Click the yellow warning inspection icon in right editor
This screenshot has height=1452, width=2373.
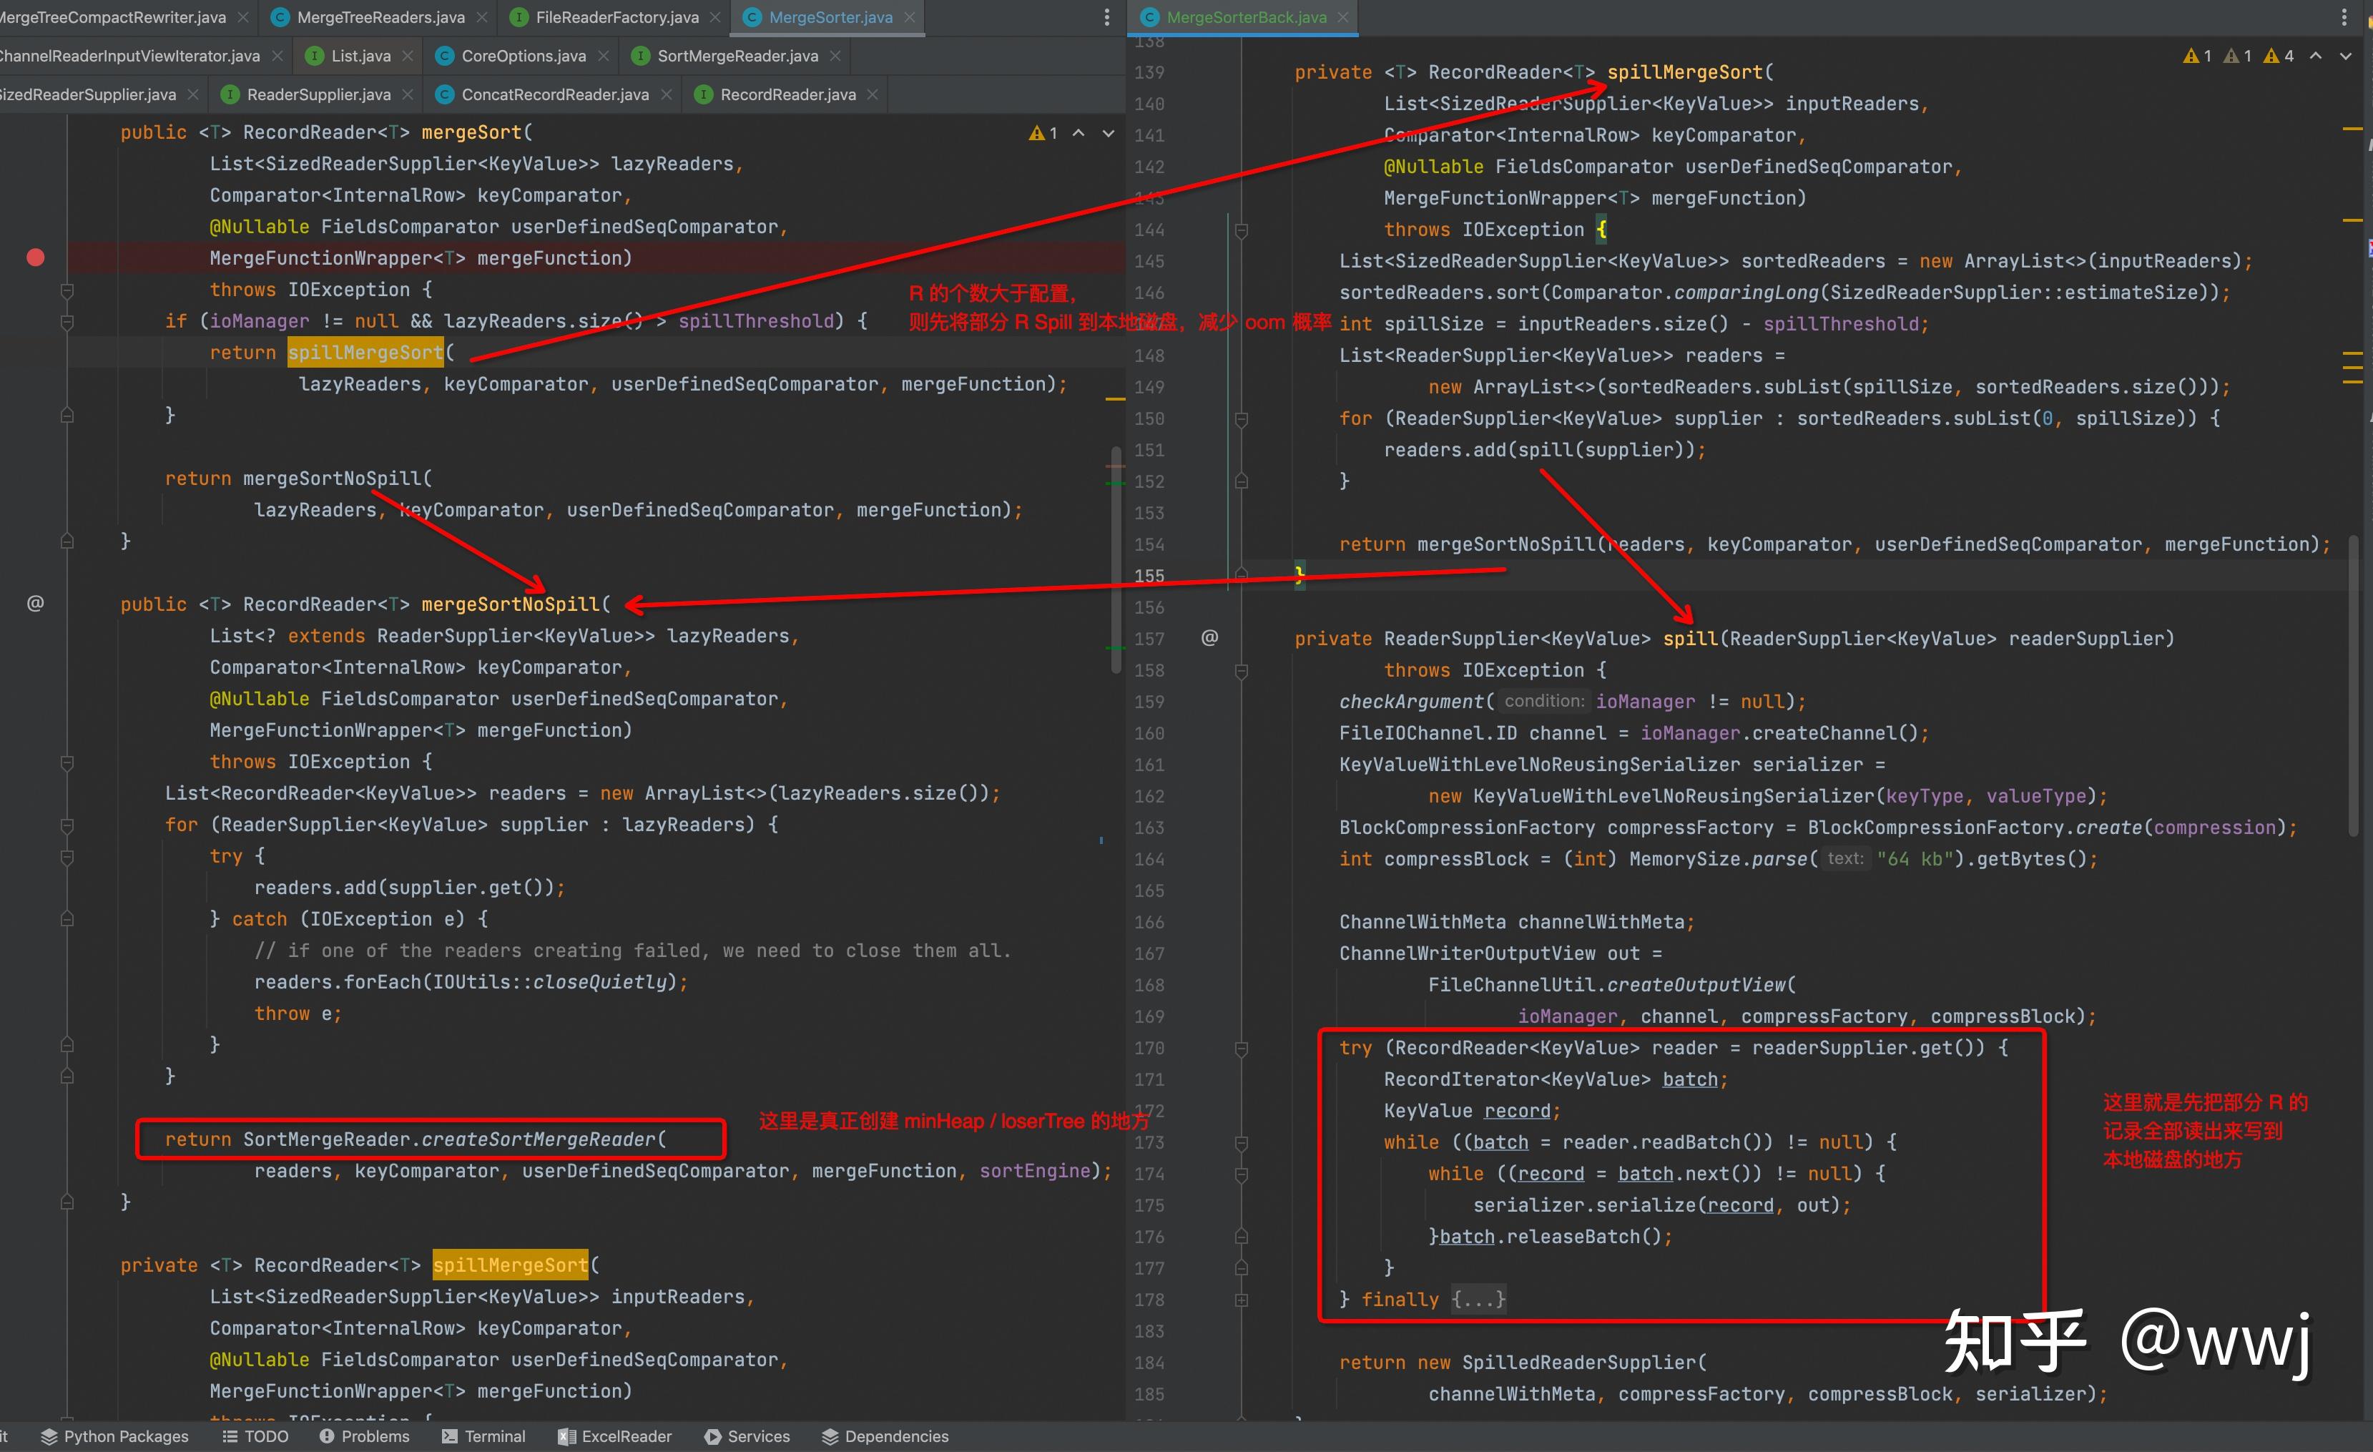(2191, 56)
